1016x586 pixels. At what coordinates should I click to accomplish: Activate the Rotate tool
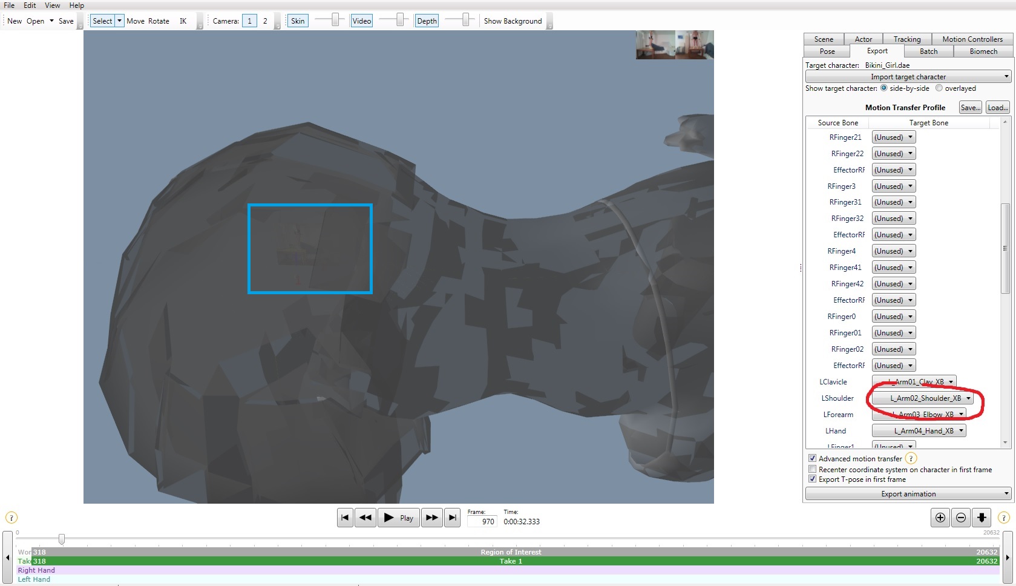point(159,21)
